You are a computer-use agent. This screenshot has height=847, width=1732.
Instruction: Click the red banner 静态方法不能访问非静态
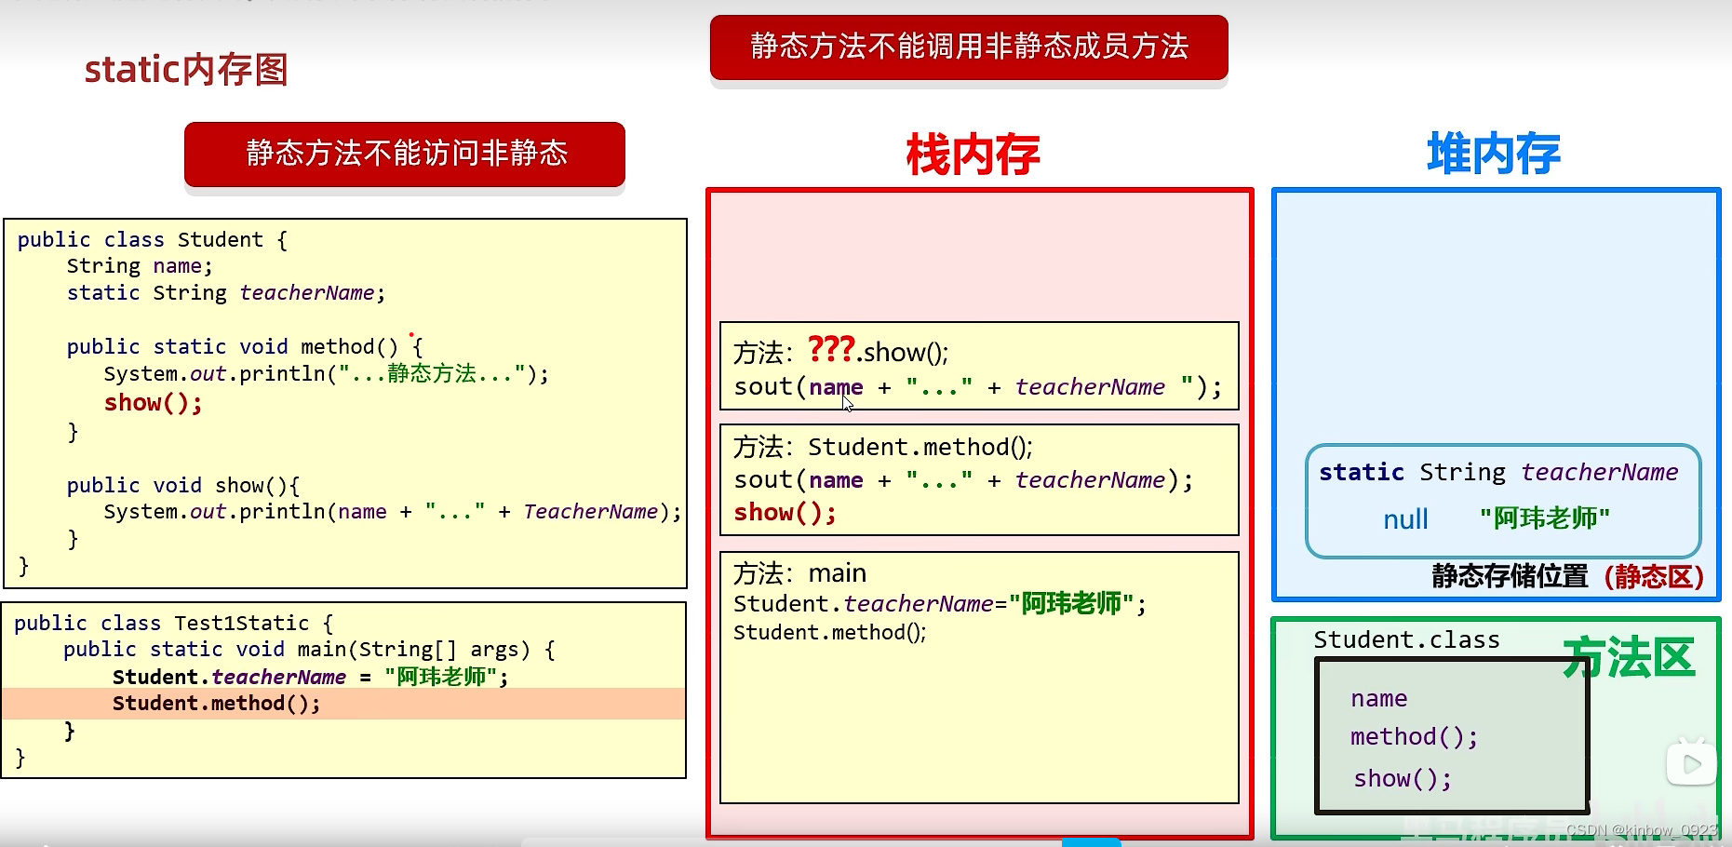405,154
